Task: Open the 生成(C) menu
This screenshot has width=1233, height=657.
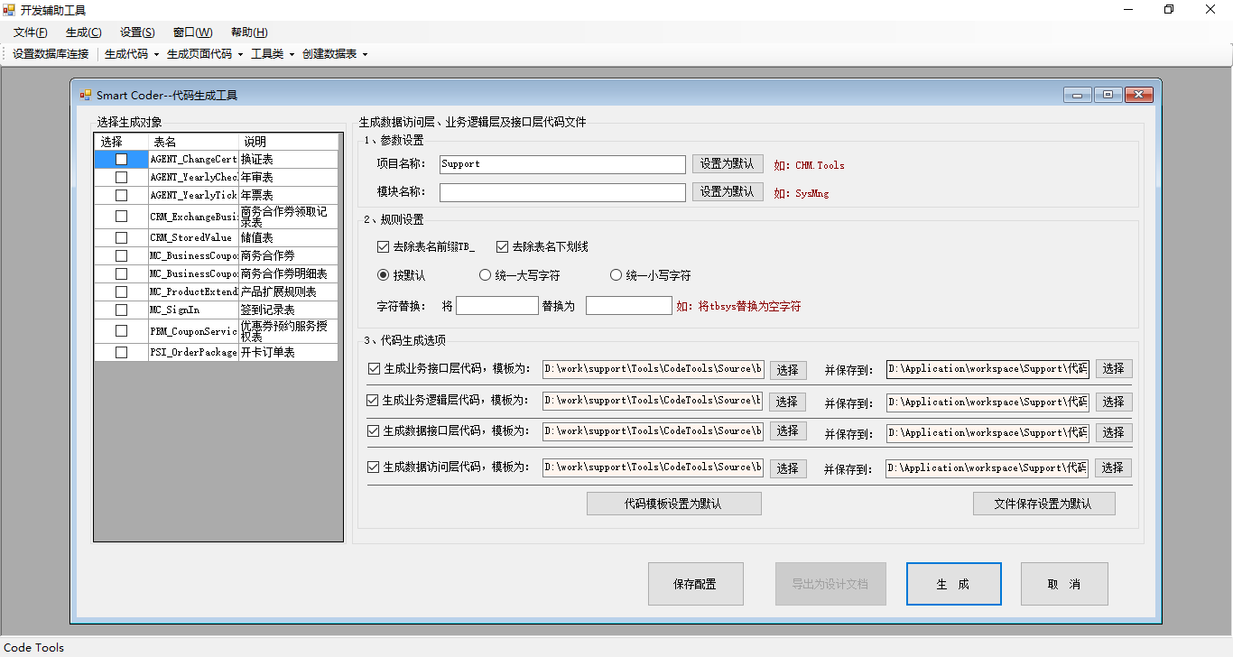Action: (83, 32)
